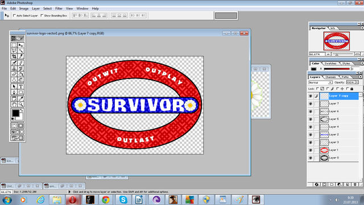The width and height of the screenshot is (364, 205).
Task: Select the Zoom magnifier tool
Action: point(20,104)
